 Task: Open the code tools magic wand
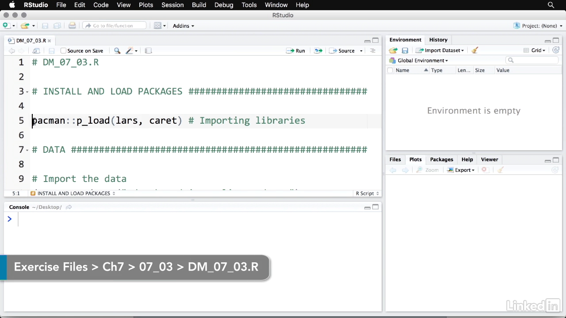[x=130, y=51]
